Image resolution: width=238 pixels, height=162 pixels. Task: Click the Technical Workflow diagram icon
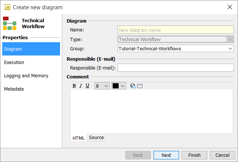coord(10,23)
